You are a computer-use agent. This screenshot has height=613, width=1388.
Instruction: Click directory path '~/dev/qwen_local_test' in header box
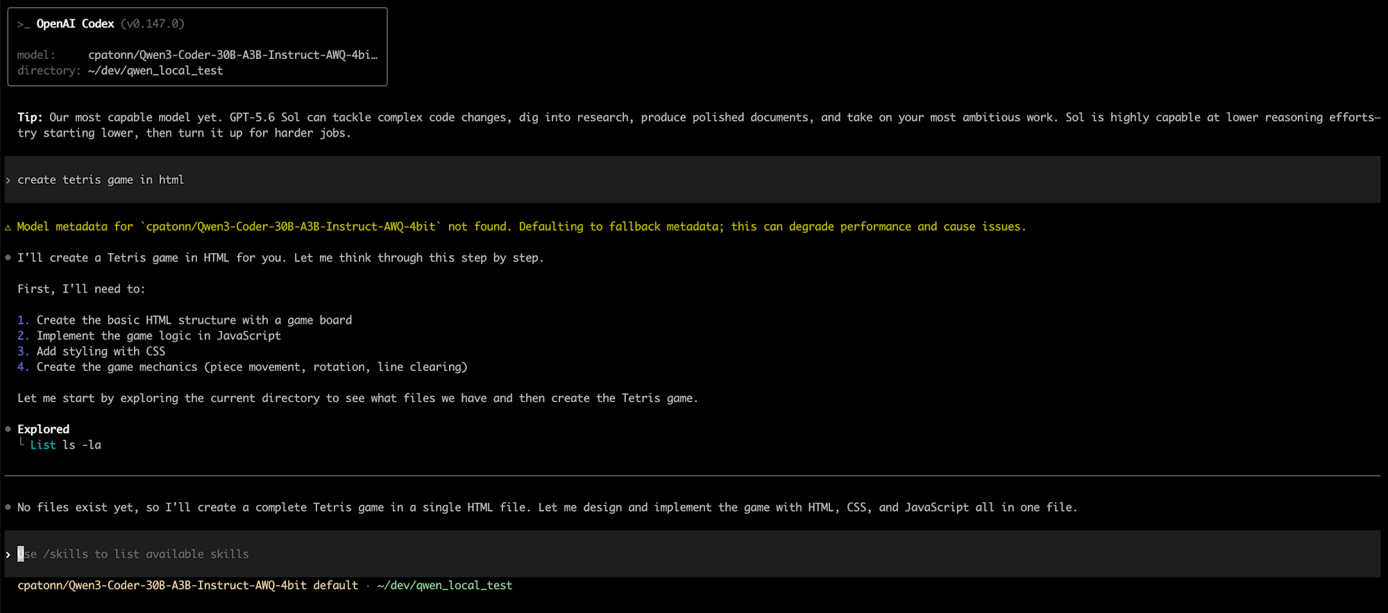tap(155, 71)
